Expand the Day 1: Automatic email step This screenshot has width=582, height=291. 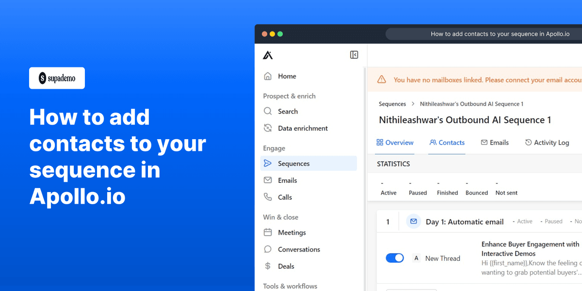(465, 222)
